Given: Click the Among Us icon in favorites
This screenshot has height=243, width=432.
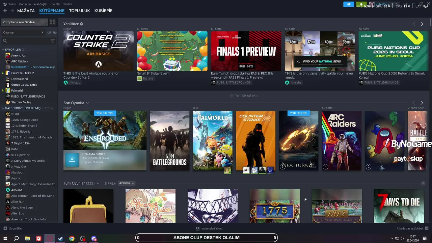Looking at the screenshot, I should pyautogui.click(x=8, y=55).
